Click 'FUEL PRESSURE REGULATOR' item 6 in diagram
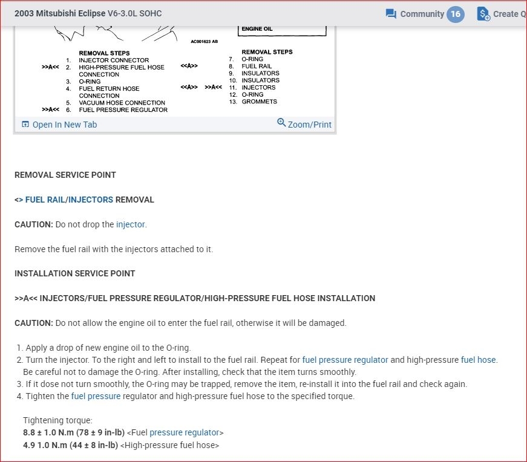 coord(123,110)
